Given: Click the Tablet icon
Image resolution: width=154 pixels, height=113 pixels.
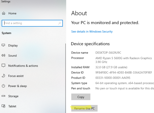Looking at the screenshot, I should (3, 106).
